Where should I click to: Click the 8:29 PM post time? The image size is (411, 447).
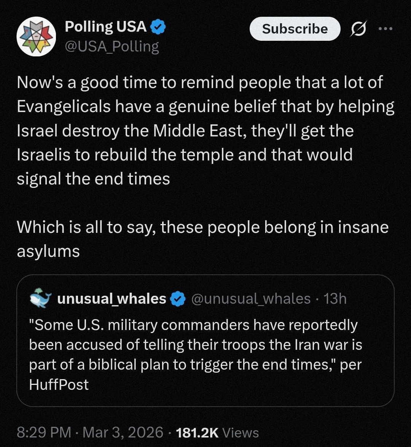point(44,433)
